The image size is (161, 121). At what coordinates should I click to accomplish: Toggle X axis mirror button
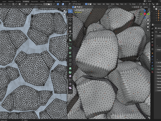135,7
